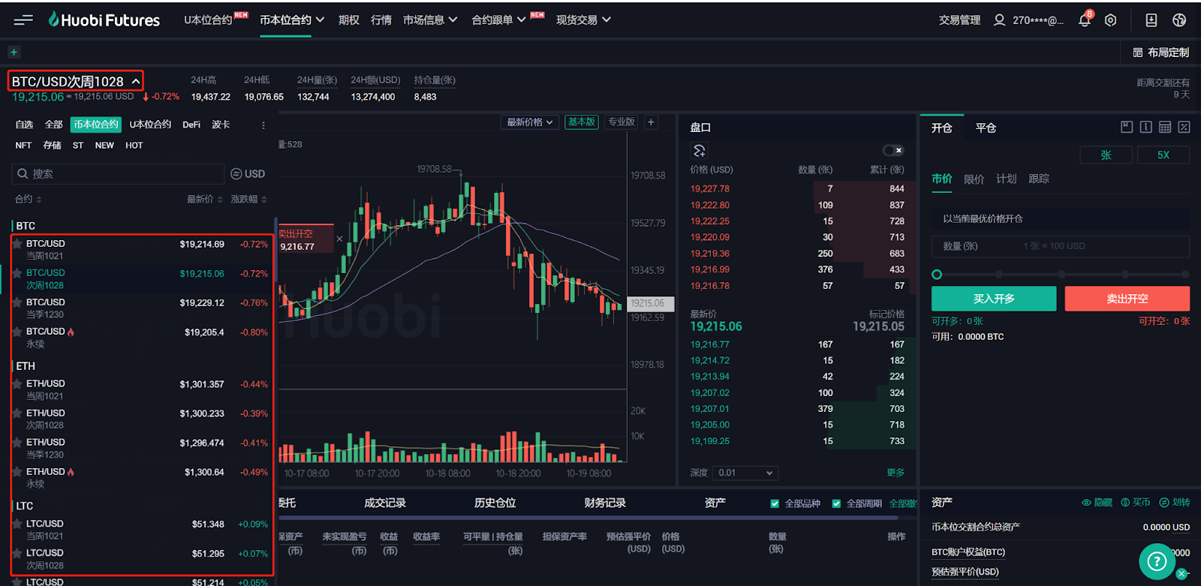Open the 币本位合约 top menu dropdown
This screenshot has width=1201, height=586.
click(292, 20)
